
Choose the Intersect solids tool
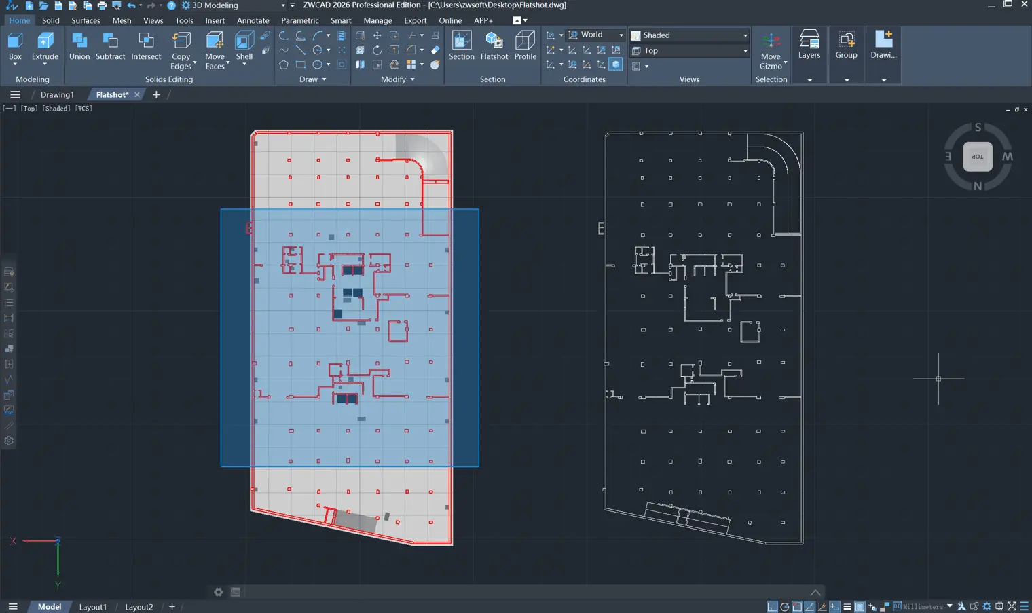[146, 48]
